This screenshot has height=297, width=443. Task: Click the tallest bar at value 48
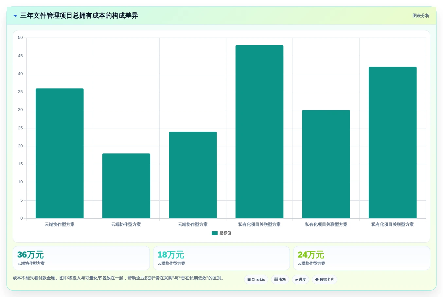pos(259,132)
